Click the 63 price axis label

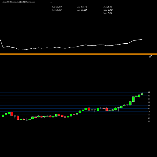[149, 96]
